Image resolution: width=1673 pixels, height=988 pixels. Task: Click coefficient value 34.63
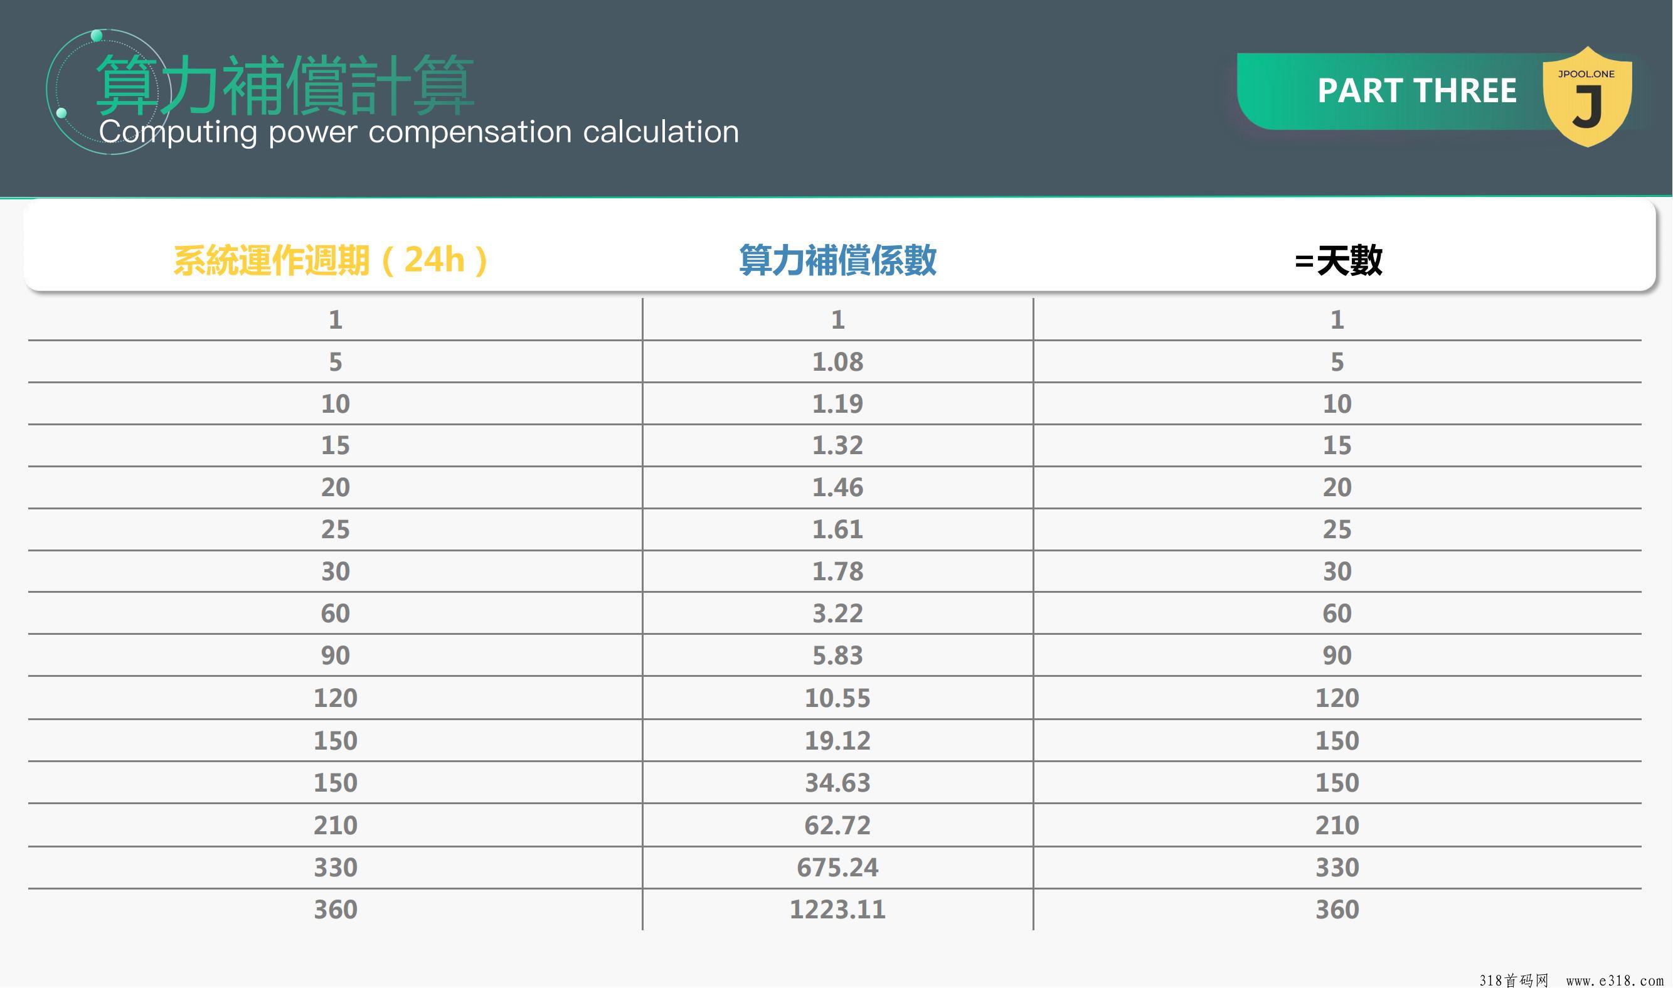pos(837,782)
